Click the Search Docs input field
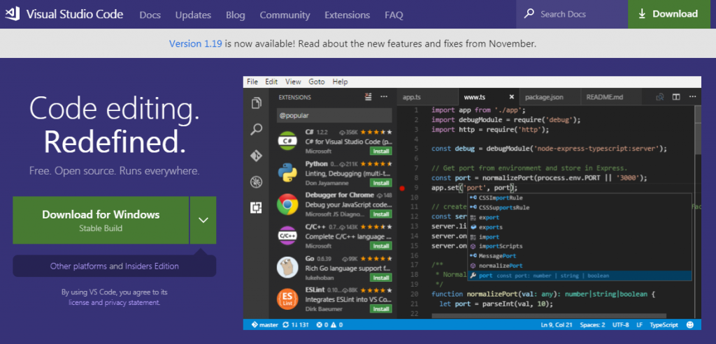The width and height of the screenshot is (716, 344). pyautogui.click(x=572, y=14)
